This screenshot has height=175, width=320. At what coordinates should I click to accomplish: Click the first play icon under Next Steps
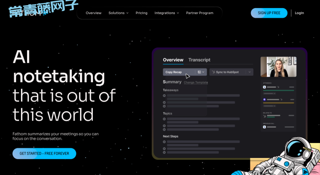(164, 142)
